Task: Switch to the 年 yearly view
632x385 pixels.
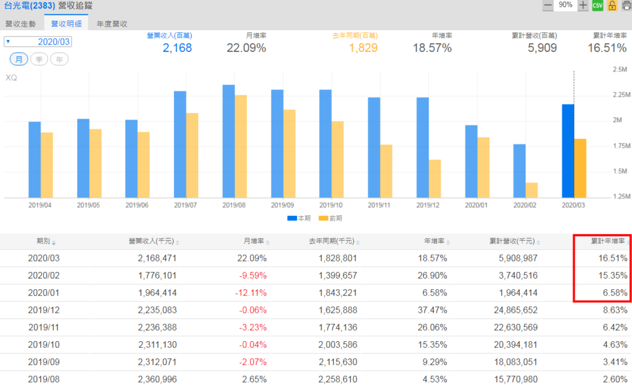Action: pos(59,59)
